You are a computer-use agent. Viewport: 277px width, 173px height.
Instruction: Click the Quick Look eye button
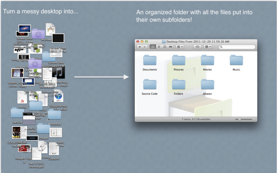197,47
